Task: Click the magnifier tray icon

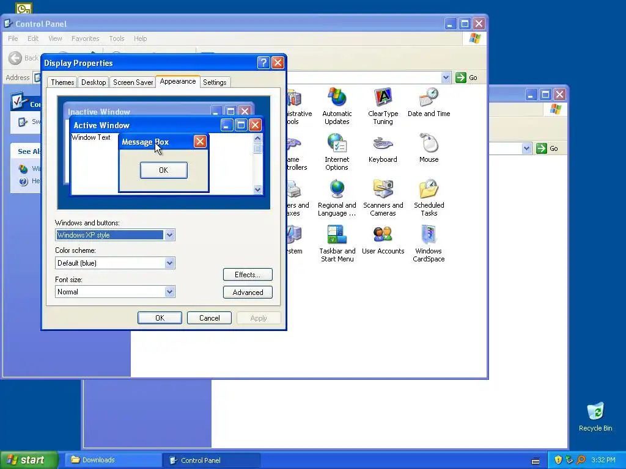Action: click(x=581, y=460)
